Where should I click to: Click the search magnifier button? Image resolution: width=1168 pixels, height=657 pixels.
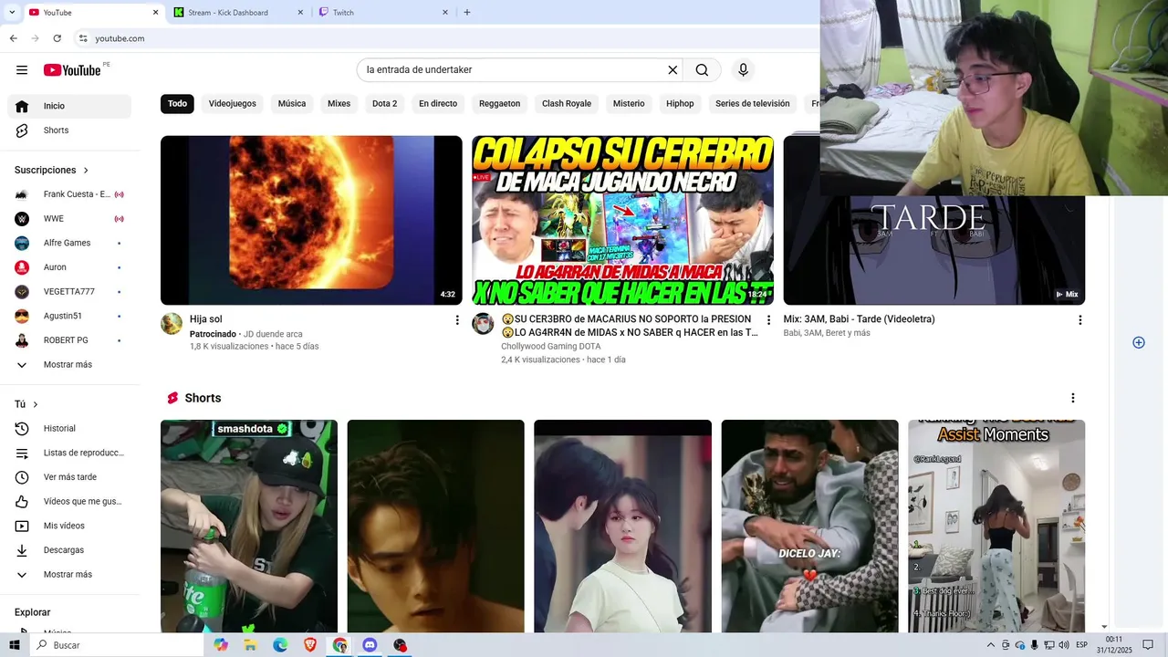point(702,69)
